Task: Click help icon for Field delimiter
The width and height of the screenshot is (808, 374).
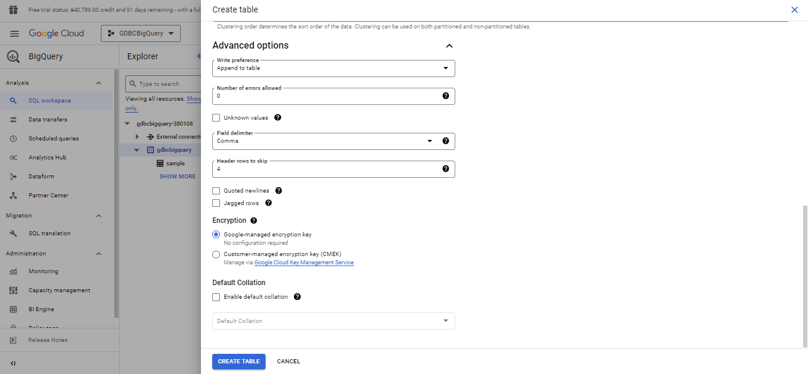Action: click(446, 141)
